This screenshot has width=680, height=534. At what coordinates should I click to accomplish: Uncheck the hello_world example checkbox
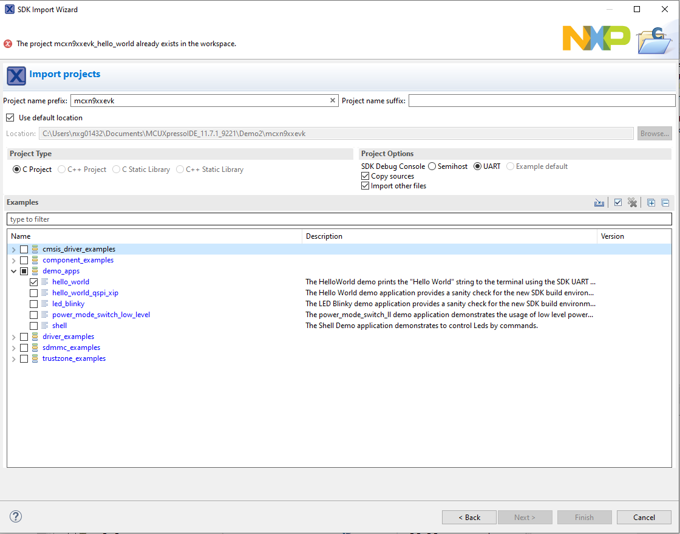(x=33, y=282)
